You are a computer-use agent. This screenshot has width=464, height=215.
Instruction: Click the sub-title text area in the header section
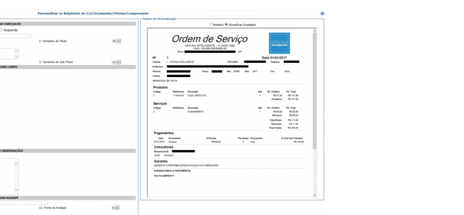[7, 54]
